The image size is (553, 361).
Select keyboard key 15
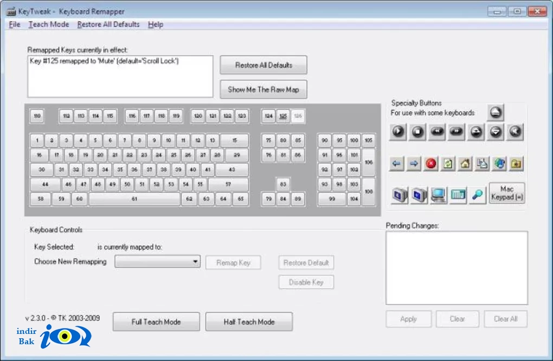point(235,140)
